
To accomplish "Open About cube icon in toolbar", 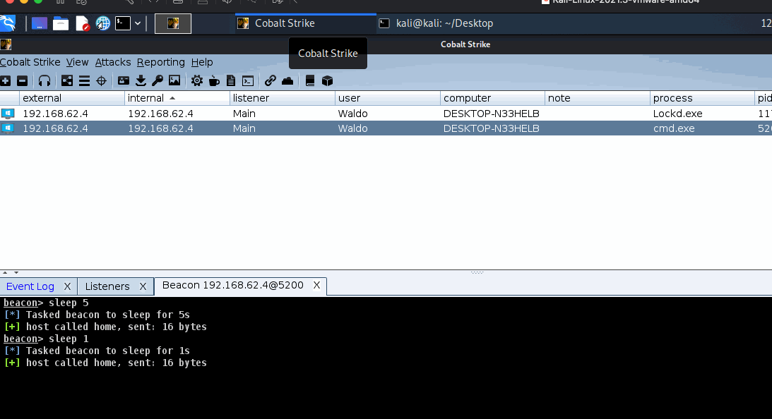I will coord(328,80).
